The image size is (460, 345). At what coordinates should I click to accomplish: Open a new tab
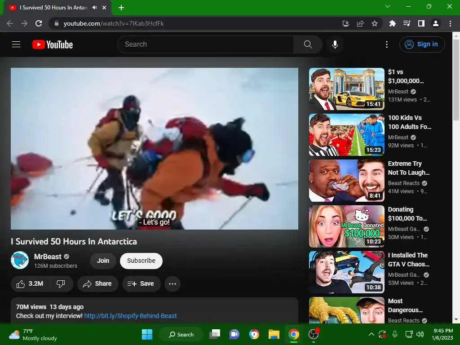[x=121, y=8]
